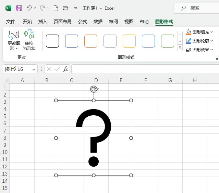219x193 pixels.
Task: Open the 页面布局 tab
Action: [x=63, y=22]
